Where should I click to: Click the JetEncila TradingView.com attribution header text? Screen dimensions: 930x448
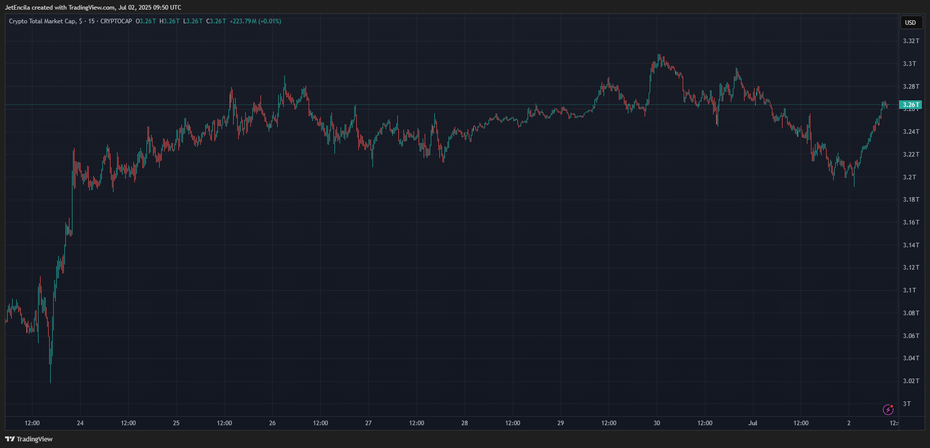point(93,8)
